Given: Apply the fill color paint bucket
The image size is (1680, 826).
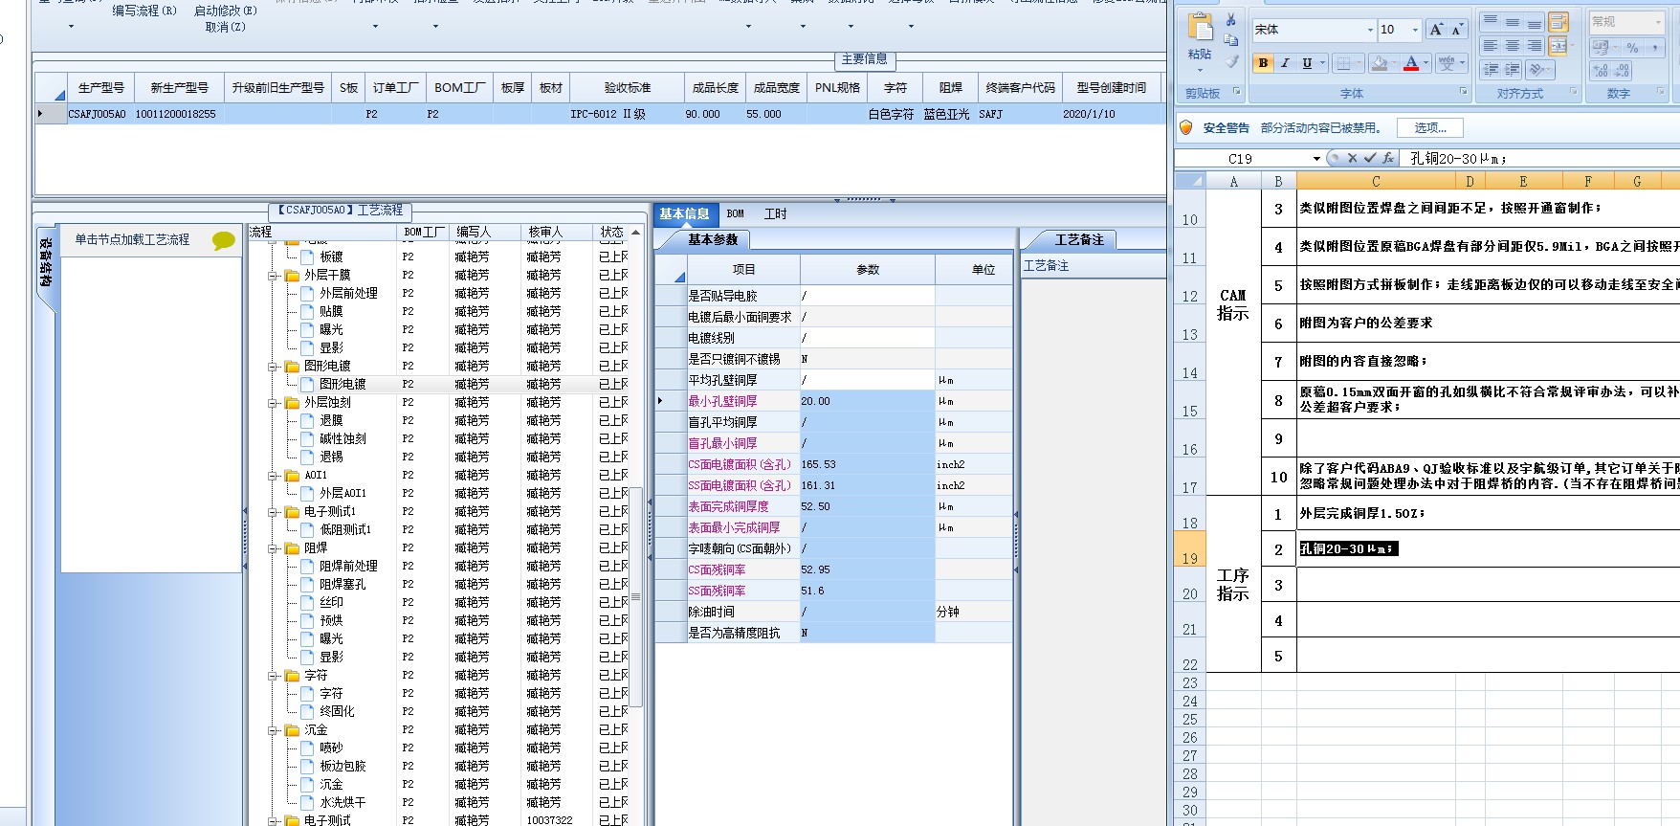Looking at the screenshot, I should point(1380,63).
